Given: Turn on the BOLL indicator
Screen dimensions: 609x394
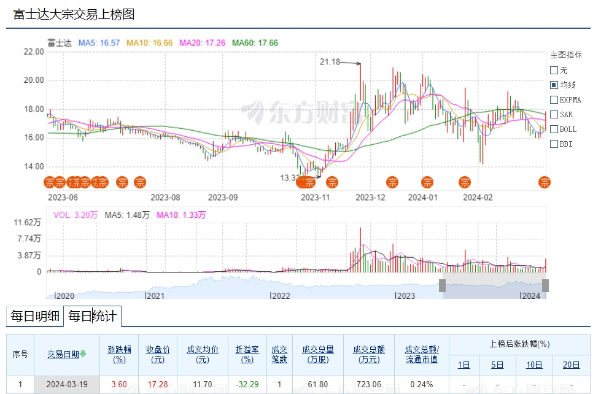Looking at the screenshot, I should tap(554, 129).
